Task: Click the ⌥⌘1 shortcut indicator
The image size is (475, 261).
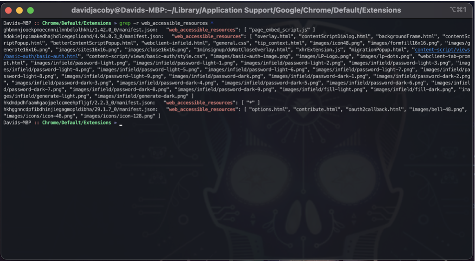Action: coord(458,10)
